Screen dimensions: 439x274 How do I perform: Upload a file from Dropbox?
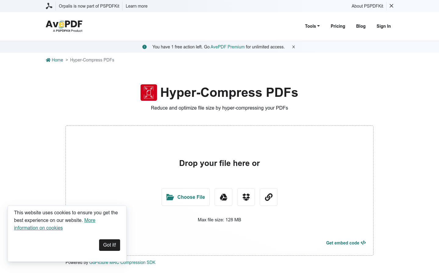point(246,197)
